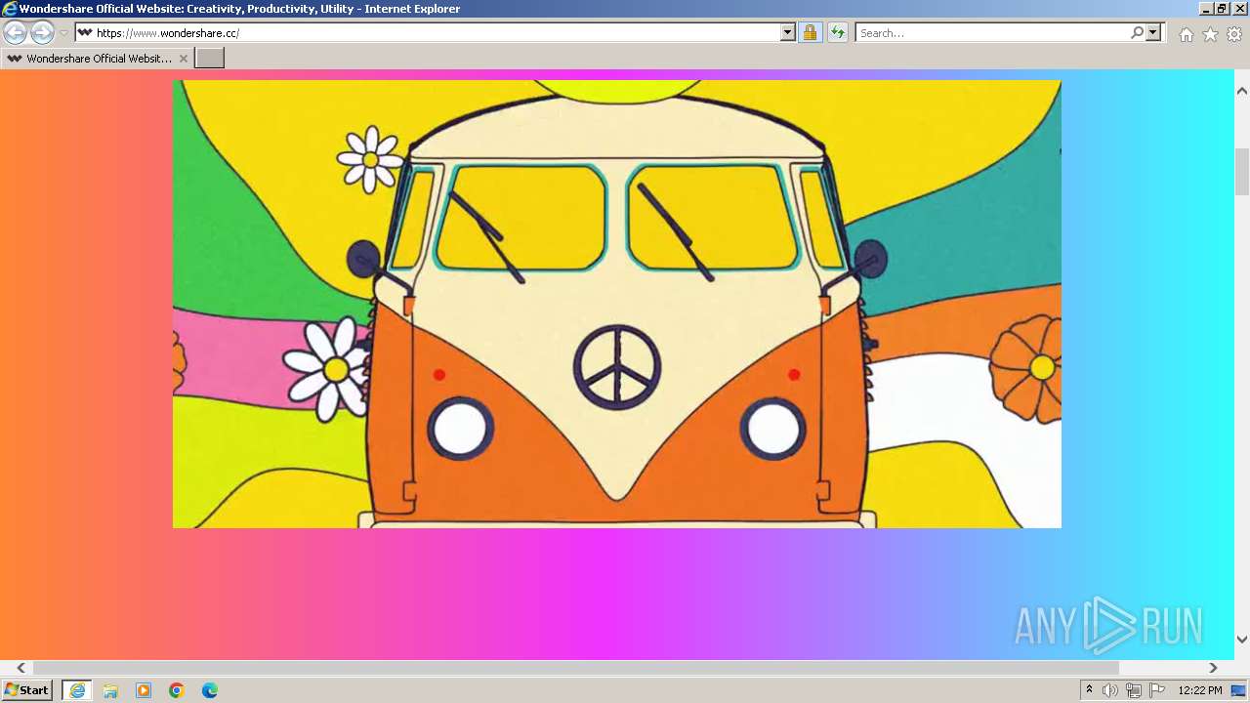Open the Windows Start menu
This screenshot has height=703, width=1250.
[26, 690]
